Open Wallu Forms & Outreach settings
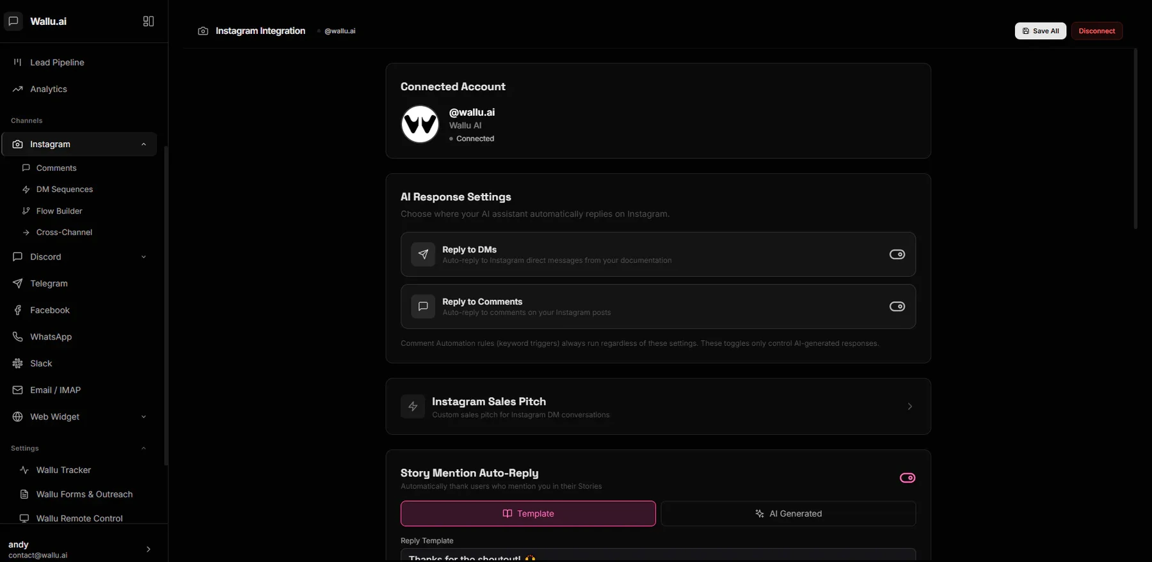The image size is (1152, 562). click(86, 494)
